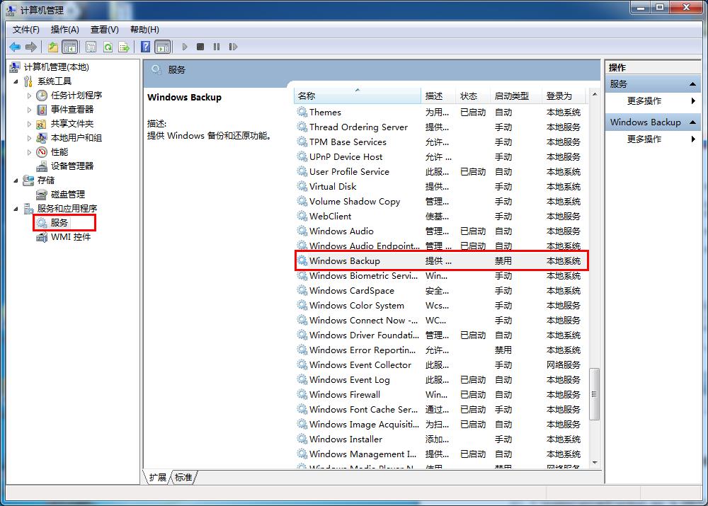Switch to the 扩展 tab

pos(158,478)
